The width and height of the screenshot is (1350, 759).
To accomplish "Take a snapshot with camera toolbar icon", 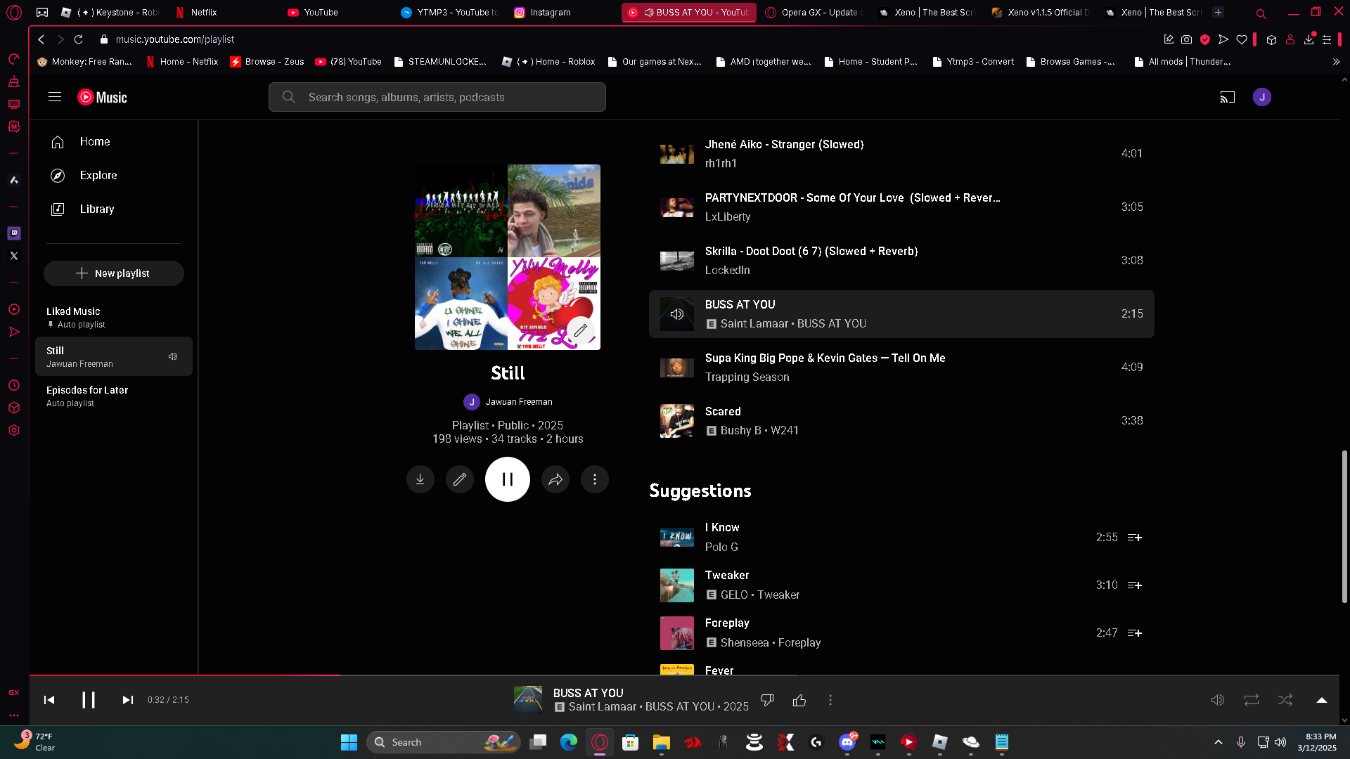I will coord(1187,39).
